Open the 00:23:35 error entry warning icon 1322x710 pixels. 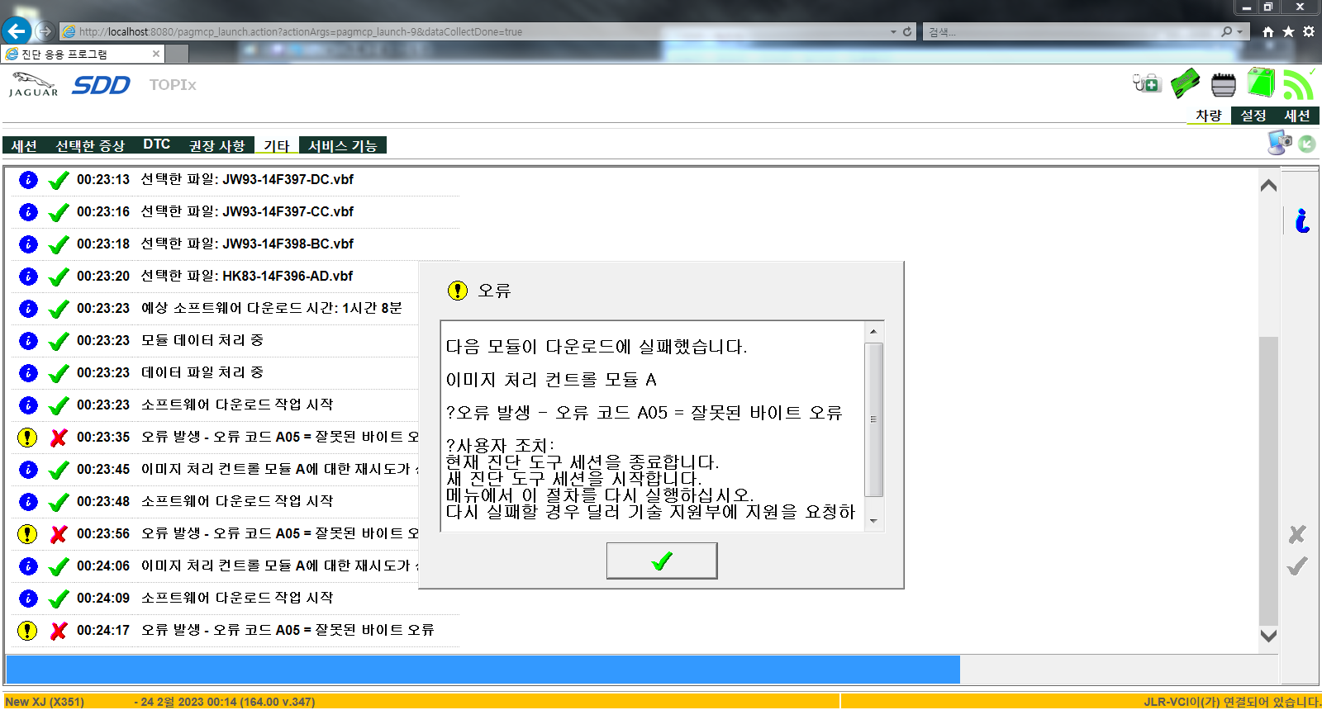27,438
